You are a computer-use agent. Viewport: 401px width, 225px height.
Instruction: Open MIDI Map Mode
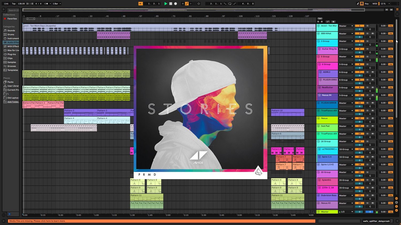click(375, 4)
